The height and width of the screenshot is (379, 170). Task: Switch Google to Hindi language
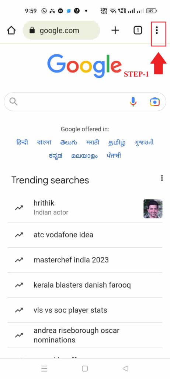click(22, 142)
